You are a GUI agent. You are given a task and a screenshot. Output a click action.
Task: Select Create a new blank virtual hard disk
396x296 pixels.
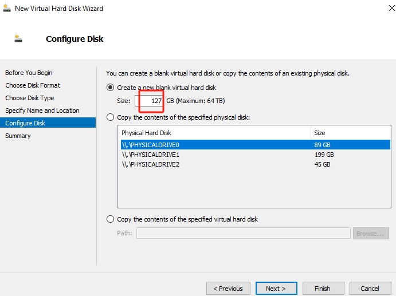(x=110, y=88)
